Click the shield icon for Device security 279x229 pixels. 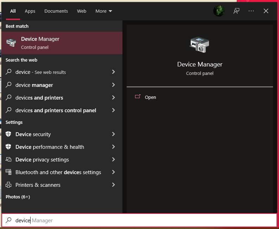coord(8,134)
